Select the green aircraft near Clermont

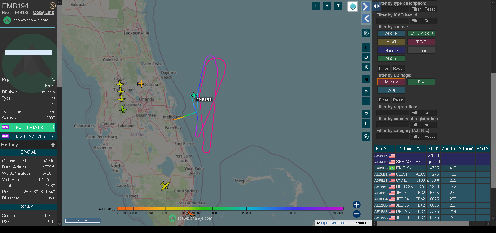pos(123,109)
